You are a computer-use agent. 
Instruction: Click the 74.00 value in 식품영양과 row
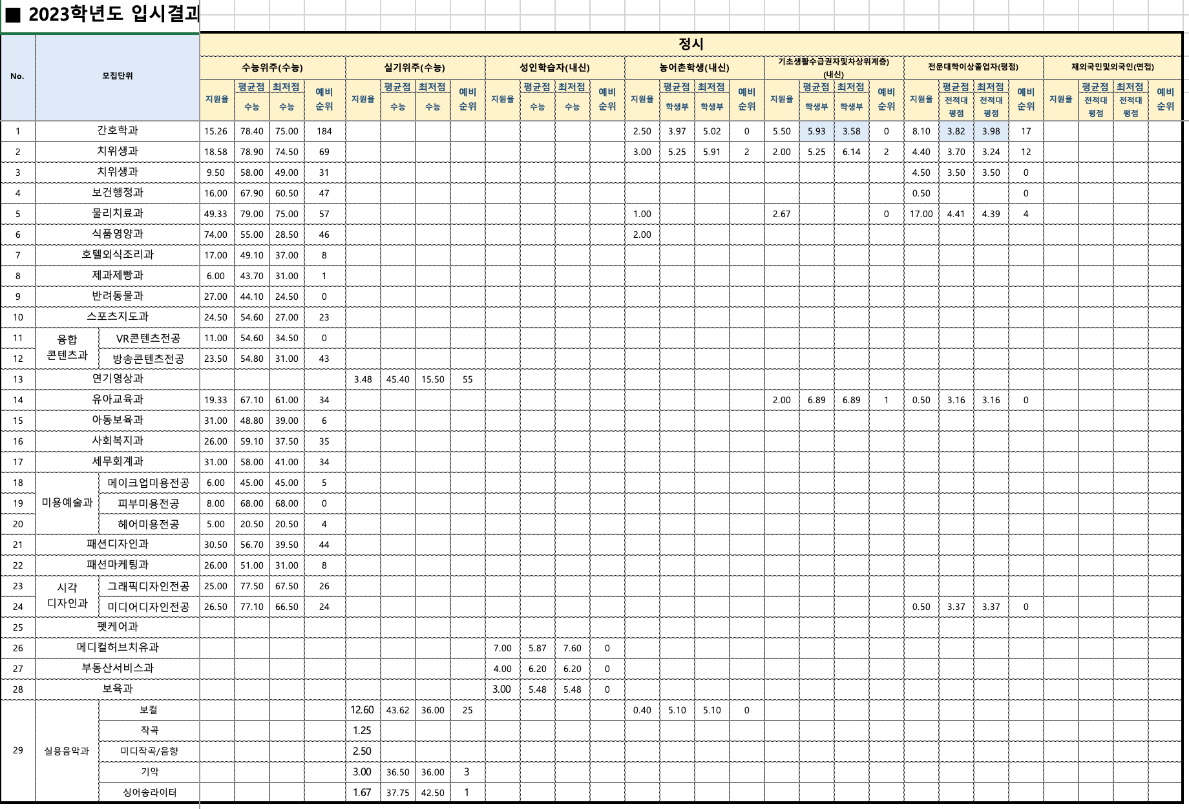coord(216,235)
